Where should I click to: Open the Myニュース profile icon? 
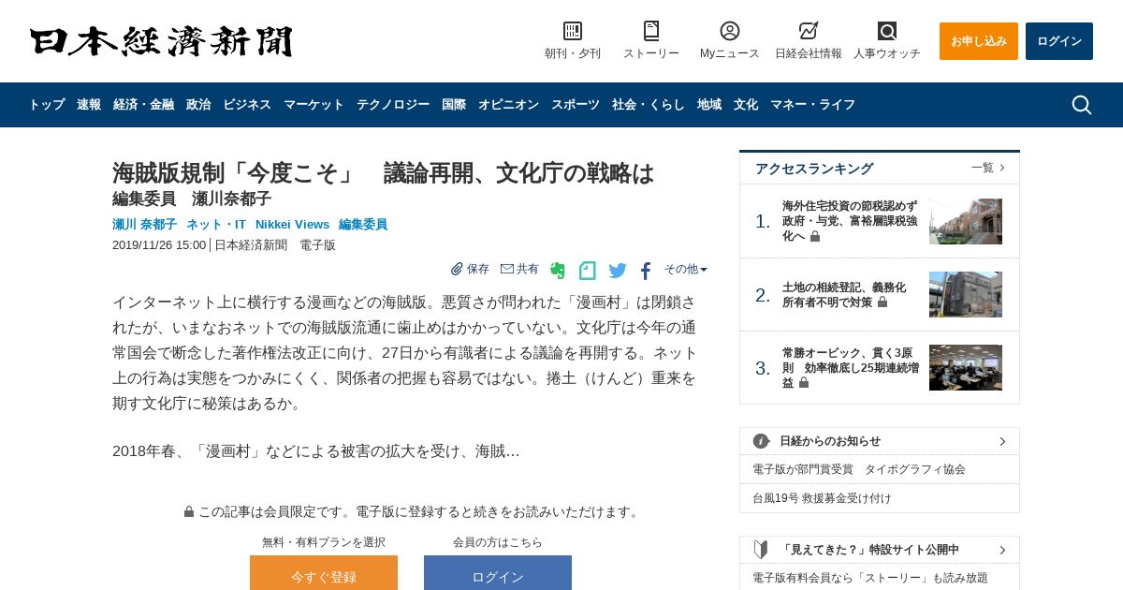[x=730, y=31]
